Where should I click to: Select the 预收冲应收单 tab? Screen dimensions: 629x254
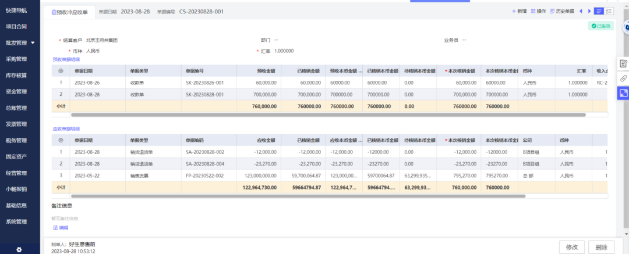point(69,12)
